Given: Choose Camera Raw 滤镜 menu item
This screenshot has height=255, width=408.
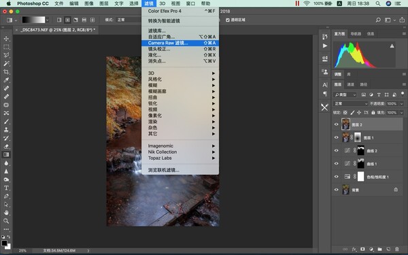Looking at the screenshot, I should (180, 43).
